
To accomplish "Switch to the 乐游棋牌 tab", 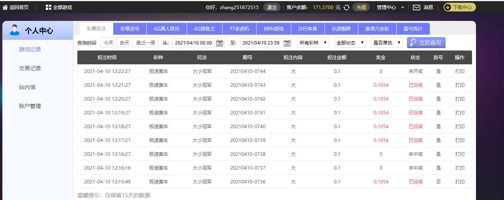I will pos(341,29).
